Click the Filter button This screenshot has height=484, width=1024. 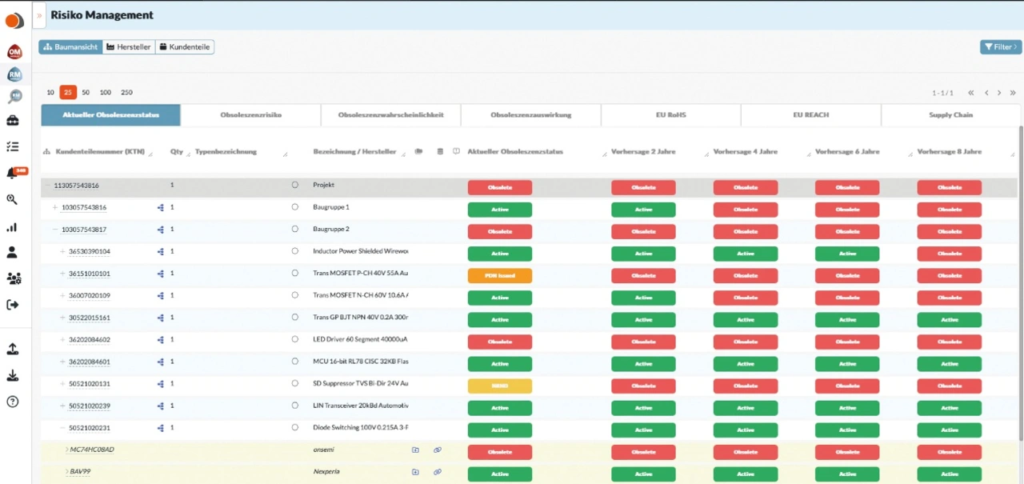[x=1000, y=47]
